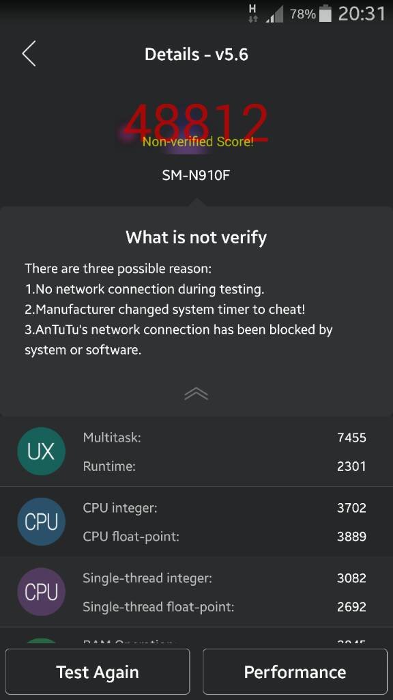This screenshot has width=393, height=700.
Task: Tap the blue CPU circle icon
Action: click(42, 522)
